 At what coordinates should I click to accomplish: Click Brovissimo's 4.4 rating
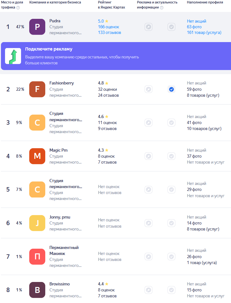[x=103, y=284]
